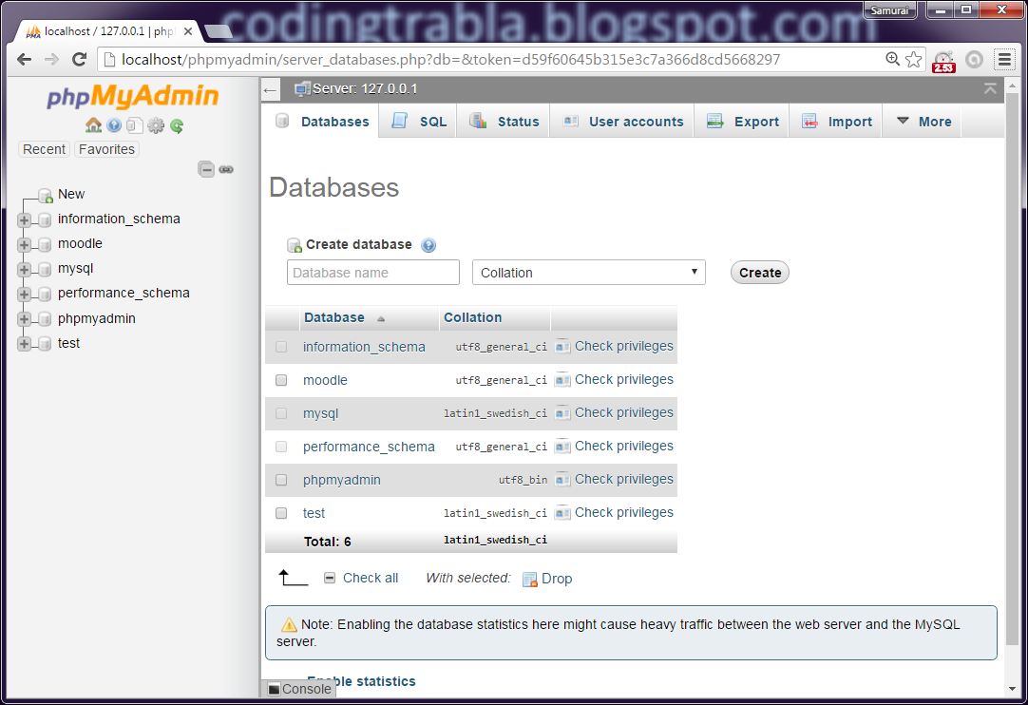Click the link with main panel icon
The height and width of the screenshot is (705, 1028).
pos(226,170)
